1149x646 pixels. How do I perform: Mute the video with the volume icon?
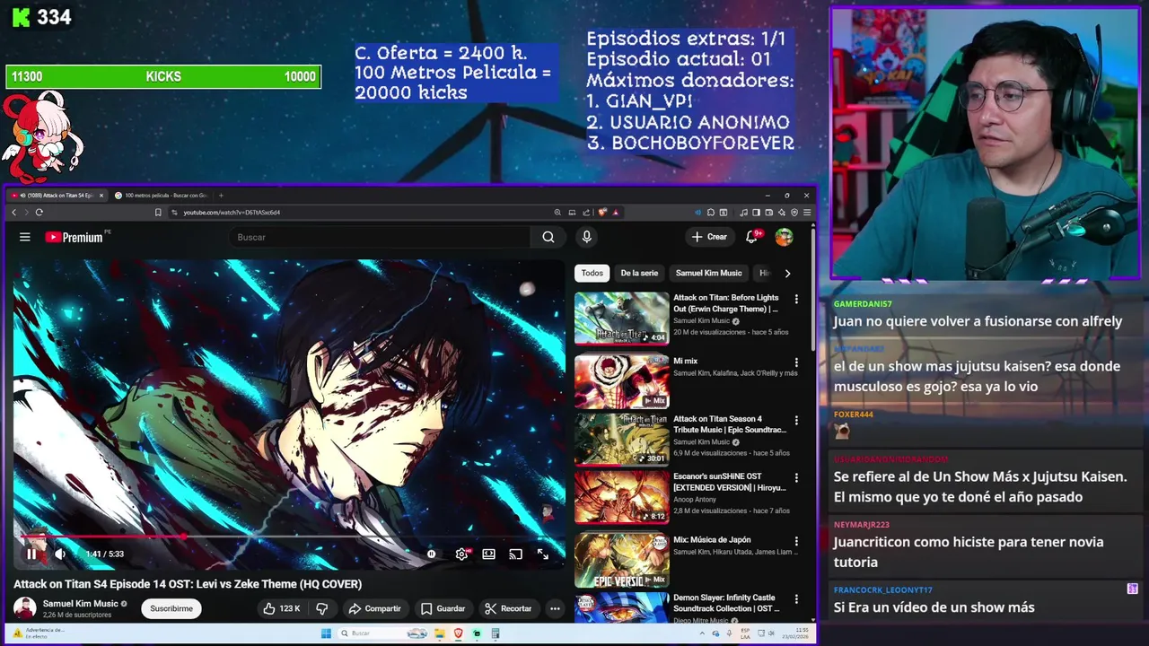[x=60, y=554]
